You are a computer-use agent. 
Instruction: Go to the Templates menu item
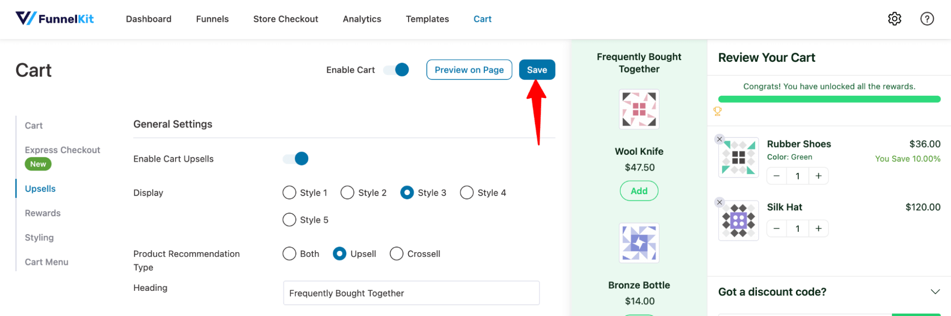[427, 19]
